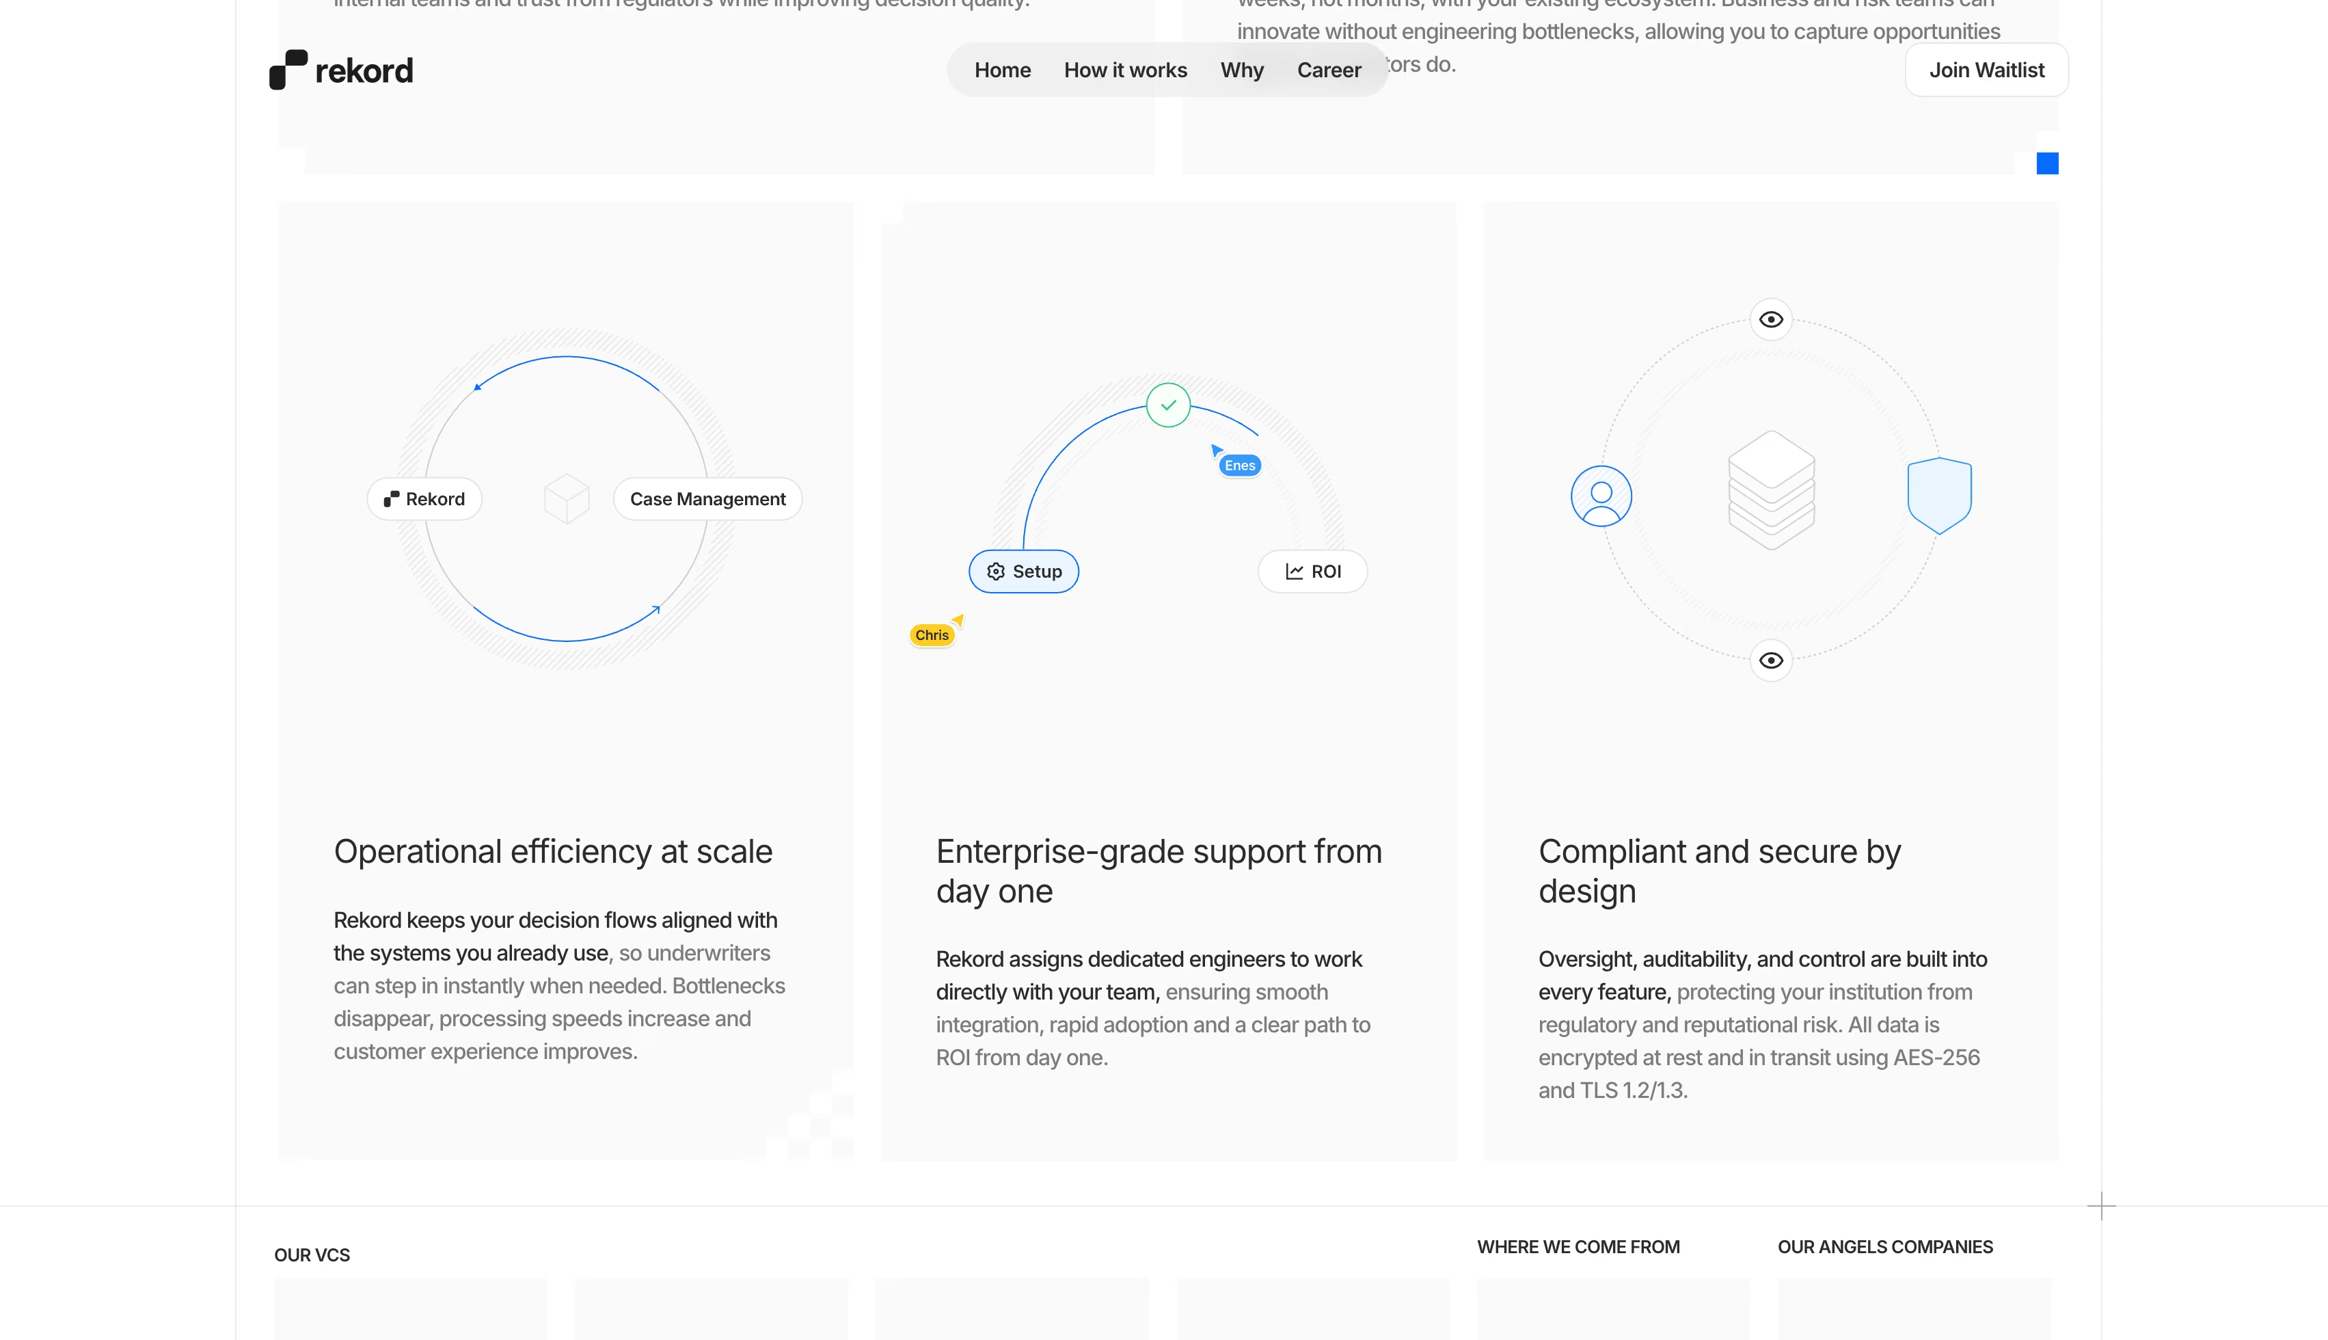Image resolution: width=2328 pixels, height=1340 pixels.
Task: Click the top eye icon on orbit
Action: pyautogui.click(x=1770, y=319)
